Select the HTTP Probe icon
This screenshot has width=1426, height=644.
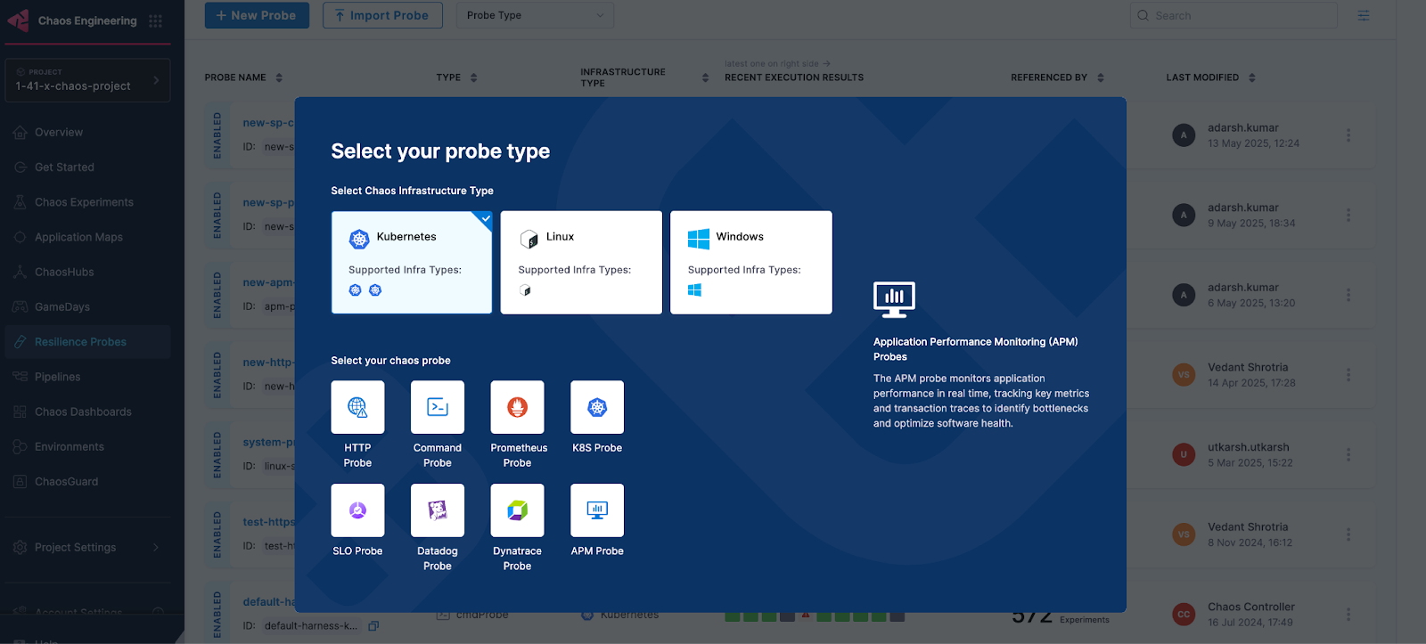(357, 408)
